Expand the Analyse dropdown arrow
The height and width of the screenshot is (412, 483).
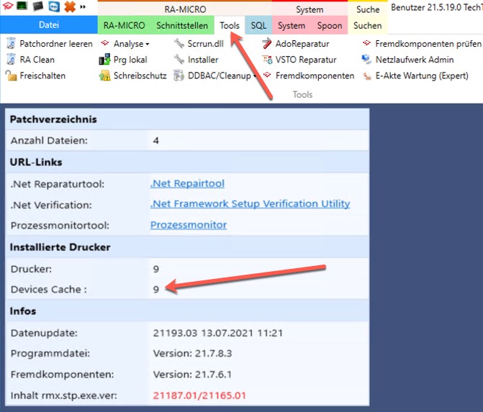click(x=148, y=45)
